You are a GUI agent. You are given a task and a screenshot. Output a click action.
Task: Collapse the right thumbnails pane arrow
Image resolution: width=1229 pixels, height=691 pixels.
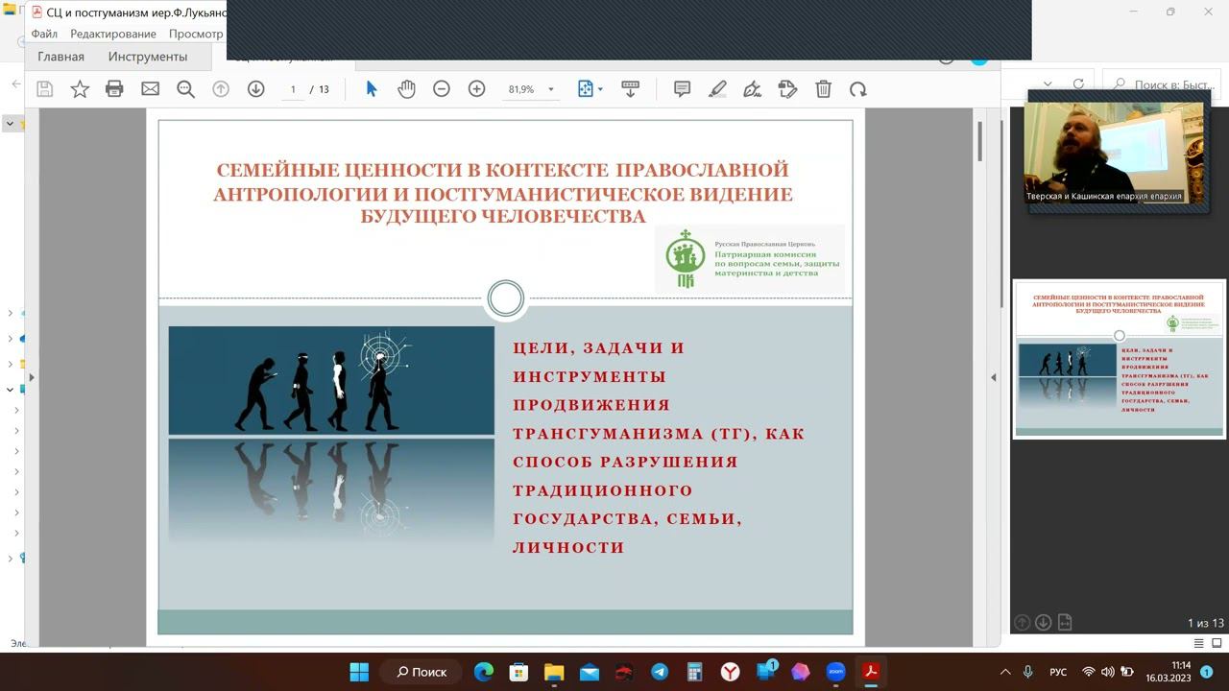pyautogui.click(x=994, y=378)
